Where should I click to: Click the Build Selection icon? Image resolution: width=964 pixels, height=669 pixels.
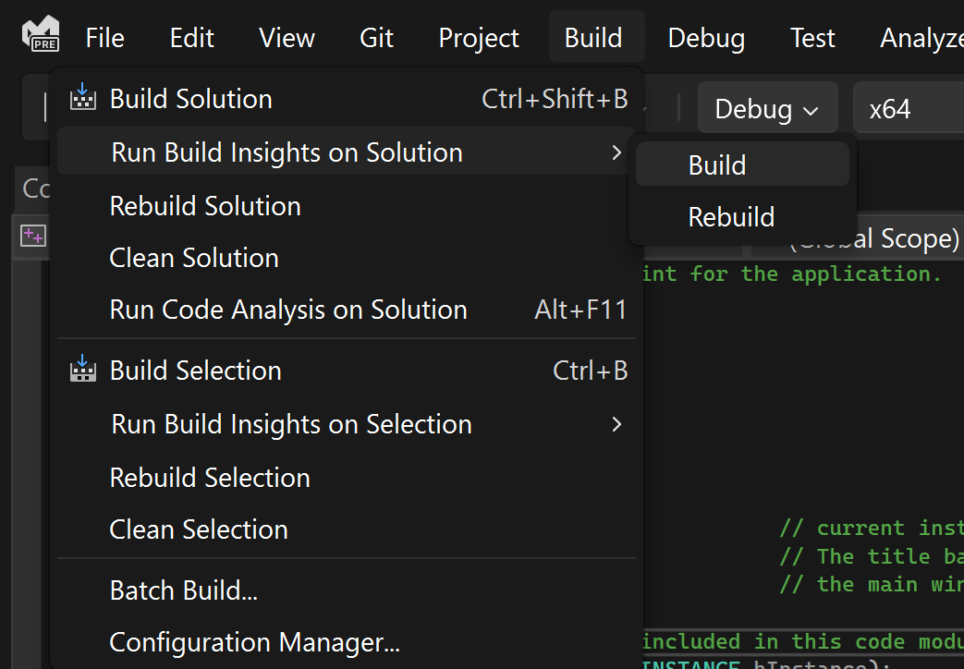click(83, 370)
